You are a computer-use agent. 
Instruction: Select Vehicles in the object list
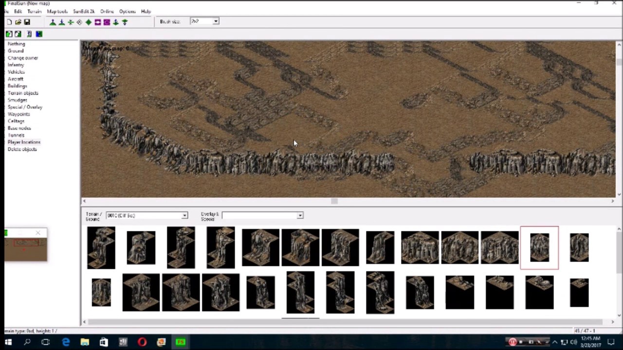[16, 72]
